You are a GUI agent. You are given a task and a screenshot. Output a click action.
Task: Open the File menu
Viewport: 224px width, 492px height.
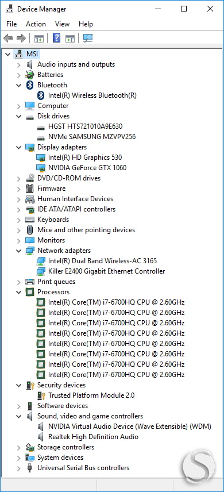pos(11,24)
